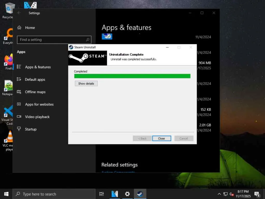265x199 pixels.
Task: Minimize the Steam Uninstall window
Action: 167,47
